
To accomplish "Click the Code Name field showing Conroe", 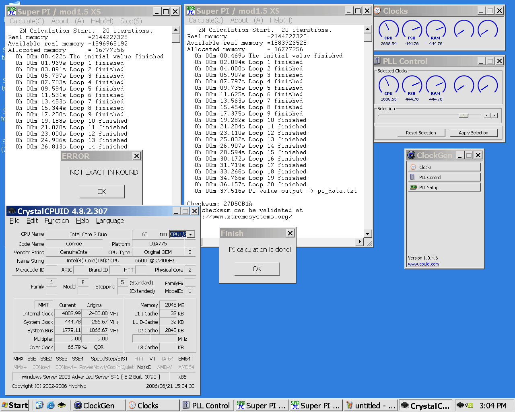I will point(74,243).
